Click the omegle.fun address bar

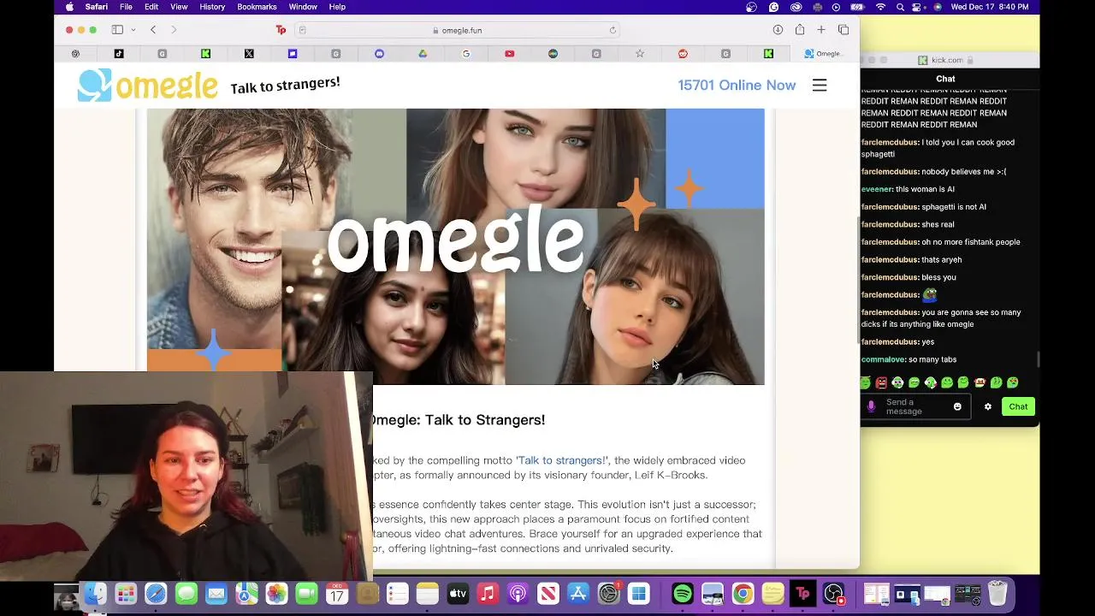458,30
